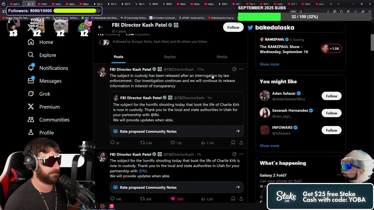Open Rate proposed Community Notes in the quoted post
This screenshot has width=374, height=210.
pyautogui.click(x=176, y=131)
